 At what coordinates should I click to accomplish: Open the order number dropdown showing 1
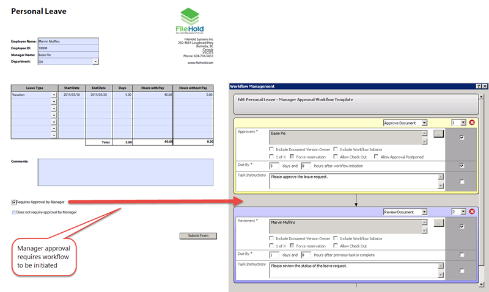(x=463, y=123)
